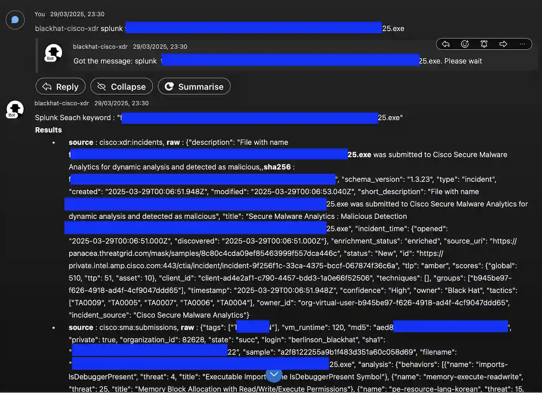The width and height of the screenshot is (542, 393).
Task: Click the Bot avatar on the Splunk results message
Action: coord(14,110)
